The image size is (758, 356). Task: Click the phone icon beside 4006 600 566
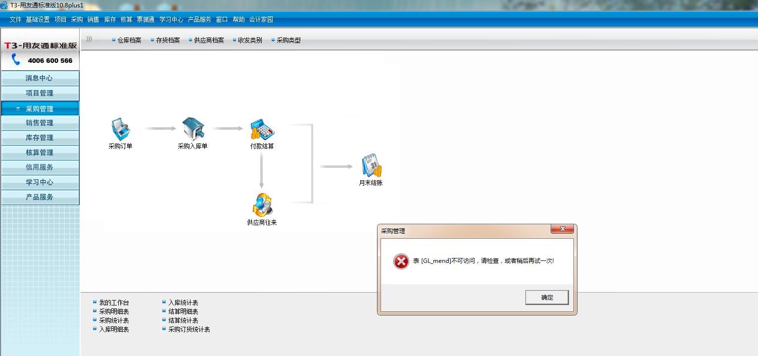tap(16, 60)
